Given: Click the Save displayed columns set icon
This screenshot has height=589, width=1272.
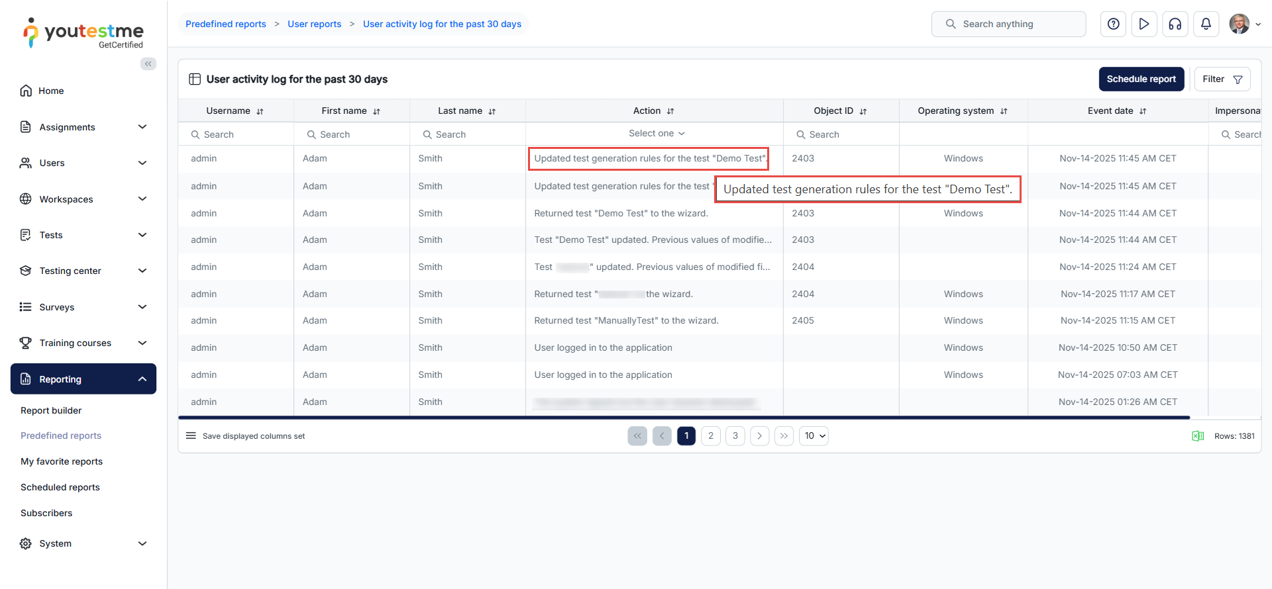Looking at the screenshot, I should point(191,436).
